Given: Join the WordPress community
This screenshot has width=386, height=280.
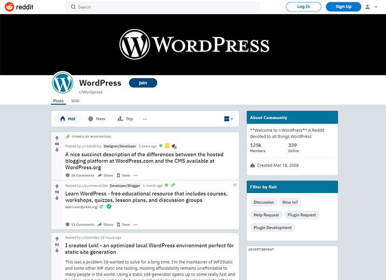Looking at the screenshot, I should (x=143, y=83).
